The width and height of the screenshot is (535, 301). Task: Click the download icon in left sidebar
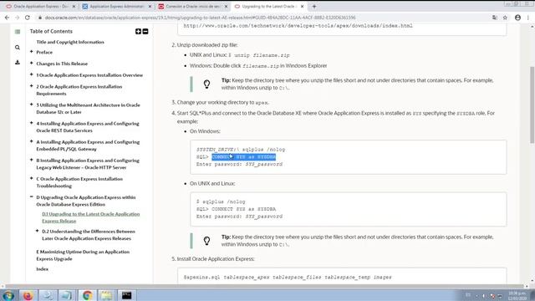click(x=18, y=63)
